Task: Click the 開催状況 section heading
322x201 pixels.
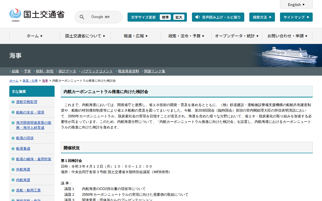Action: (187, 148)
